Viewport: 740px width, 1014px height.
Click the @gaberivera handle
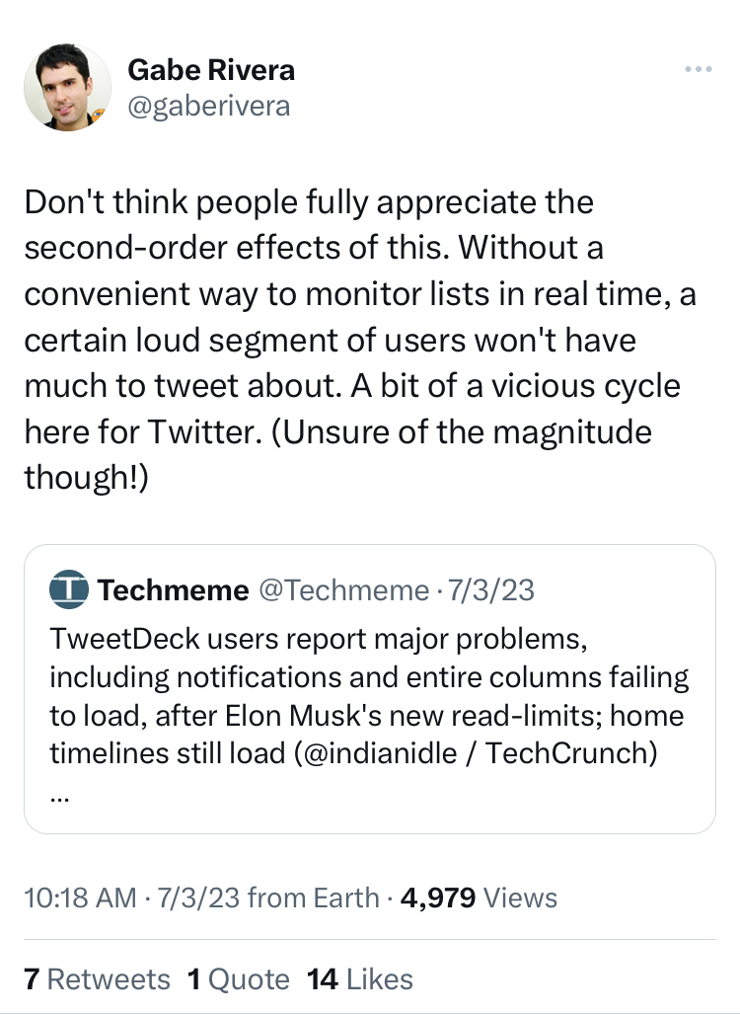coord(209,106)
